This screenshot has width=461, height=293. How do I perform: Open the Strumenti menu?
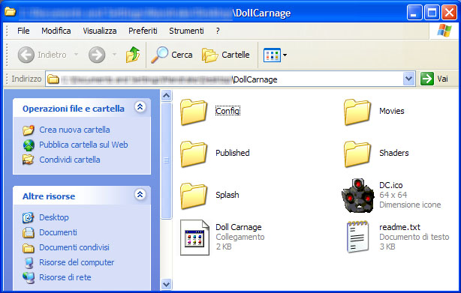point(186,31)
